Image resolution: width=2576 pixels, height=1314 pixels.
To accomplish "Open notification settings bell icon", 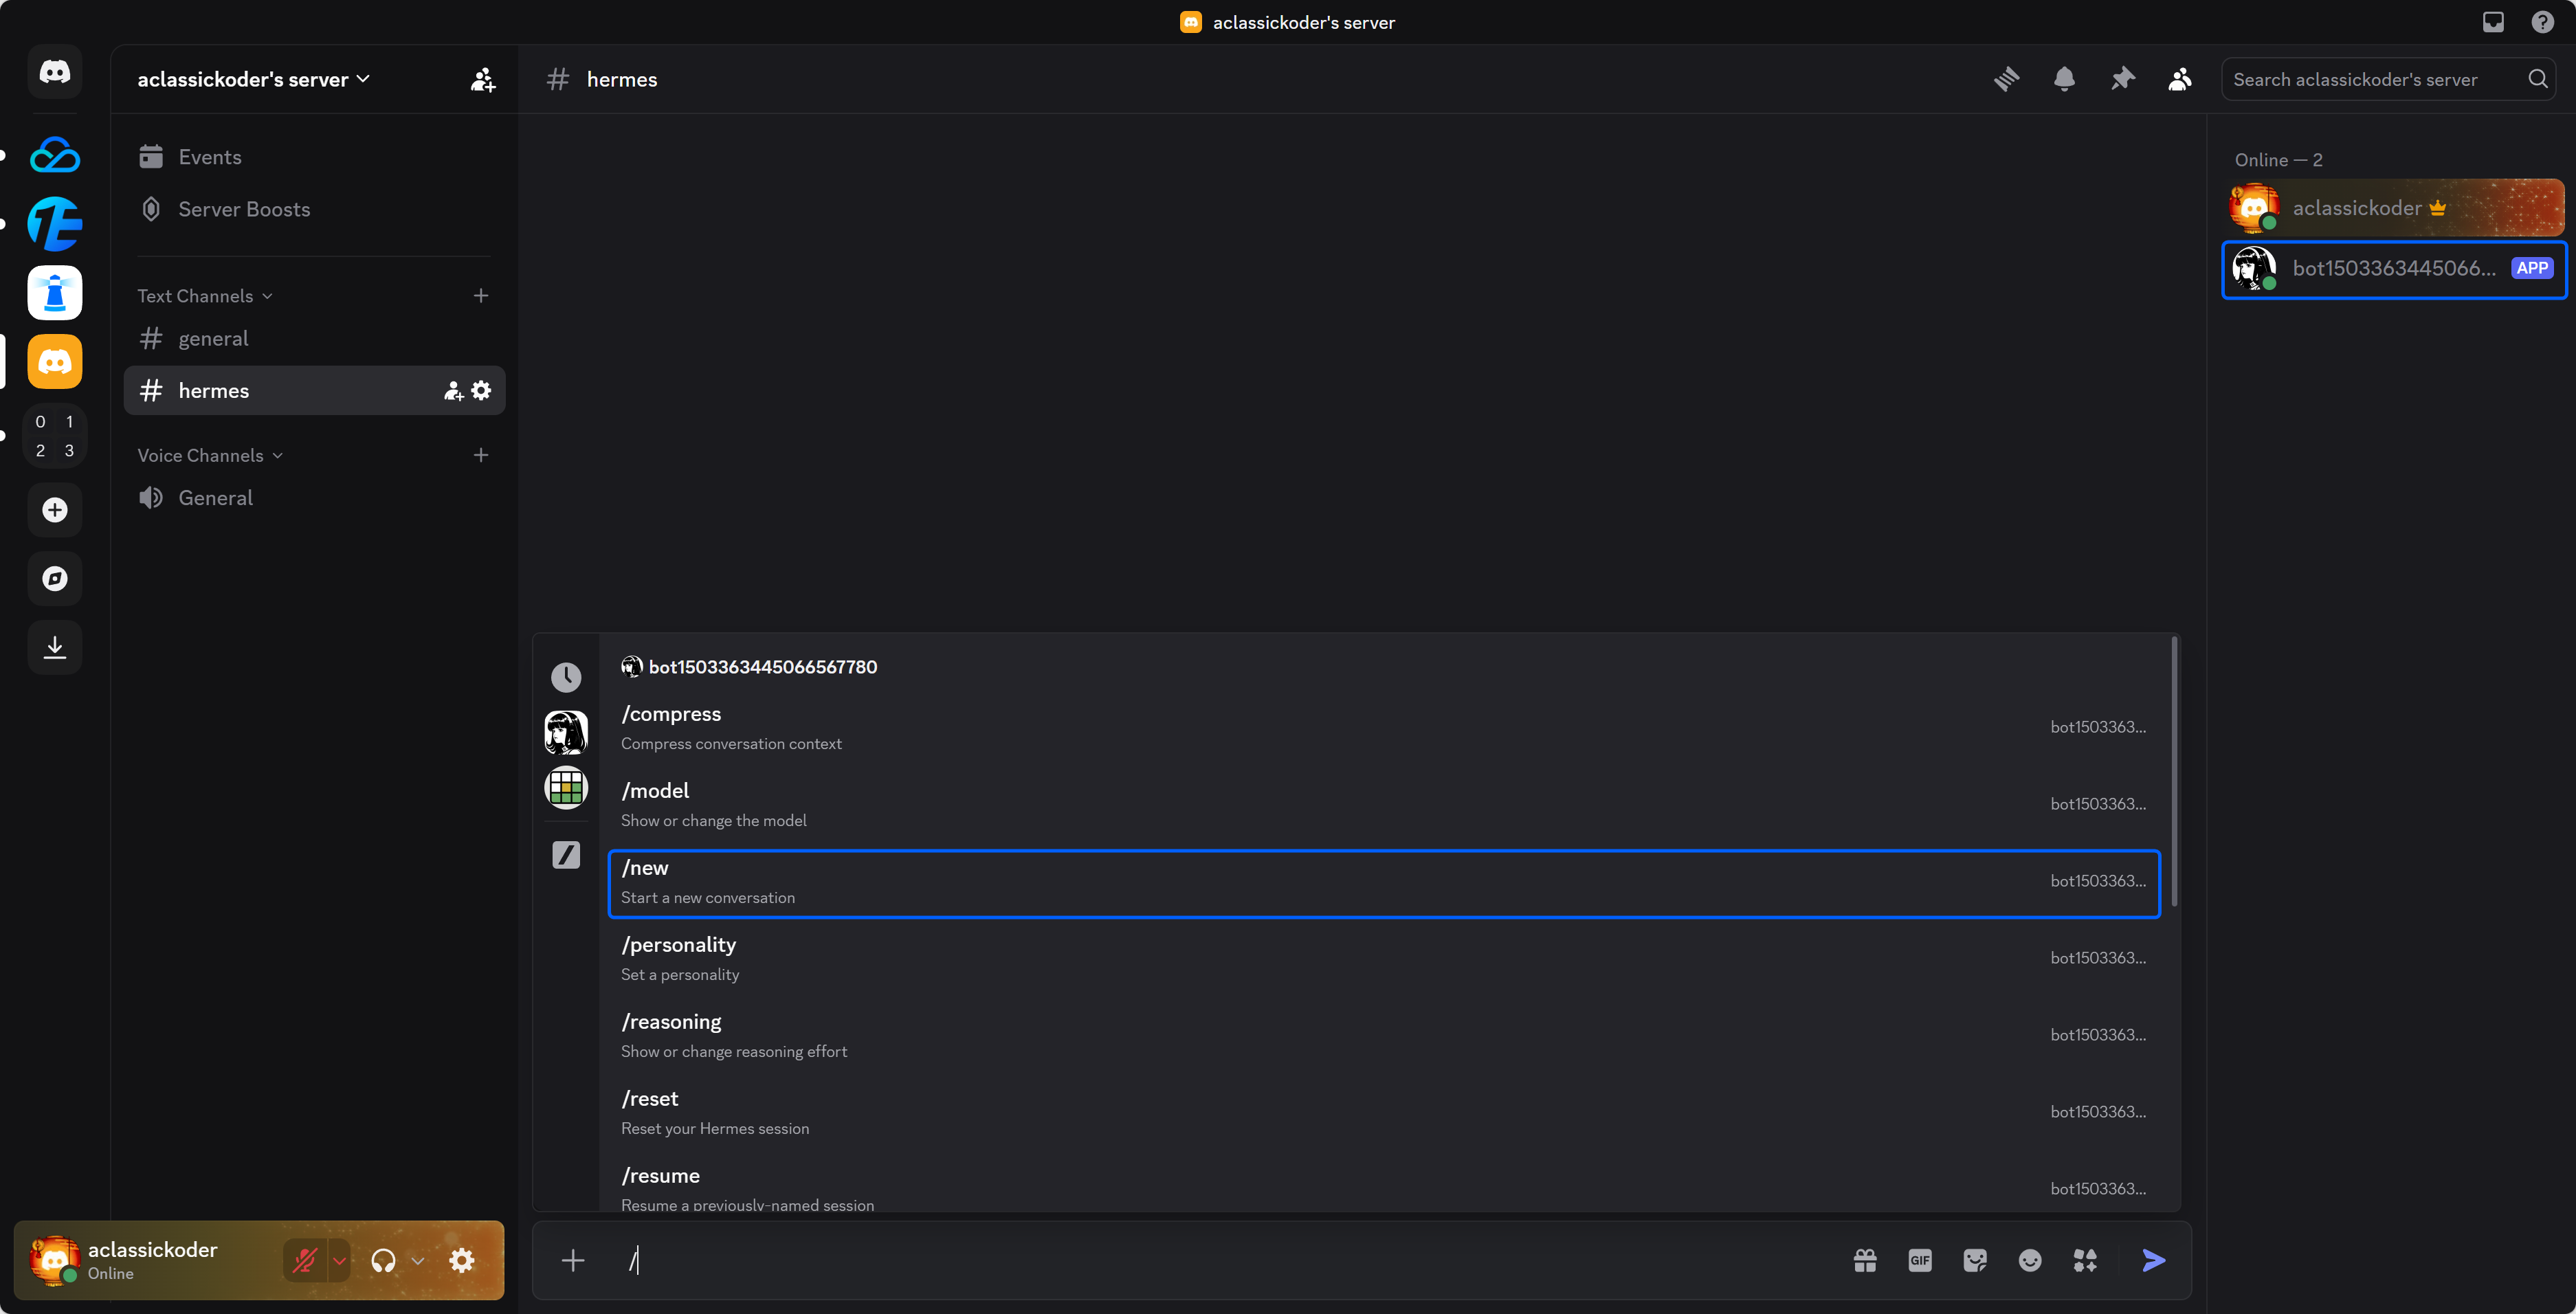I will coord(2064,79).
